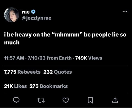The width and height of the screenshot is (132, 108).
Task: Like the tweet with the heart icon
Action: pyautogui.click(x=66, y=100)
